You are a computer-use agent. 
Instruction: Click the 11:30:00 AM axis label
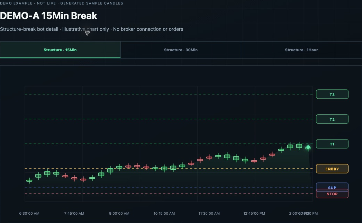tap(209, 214)
